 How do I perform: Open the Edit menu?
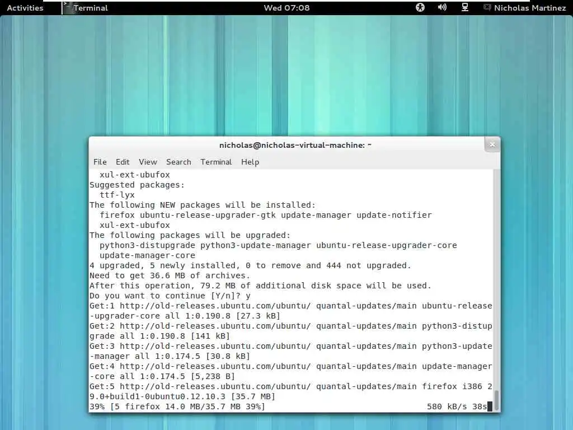click(123, 162)
